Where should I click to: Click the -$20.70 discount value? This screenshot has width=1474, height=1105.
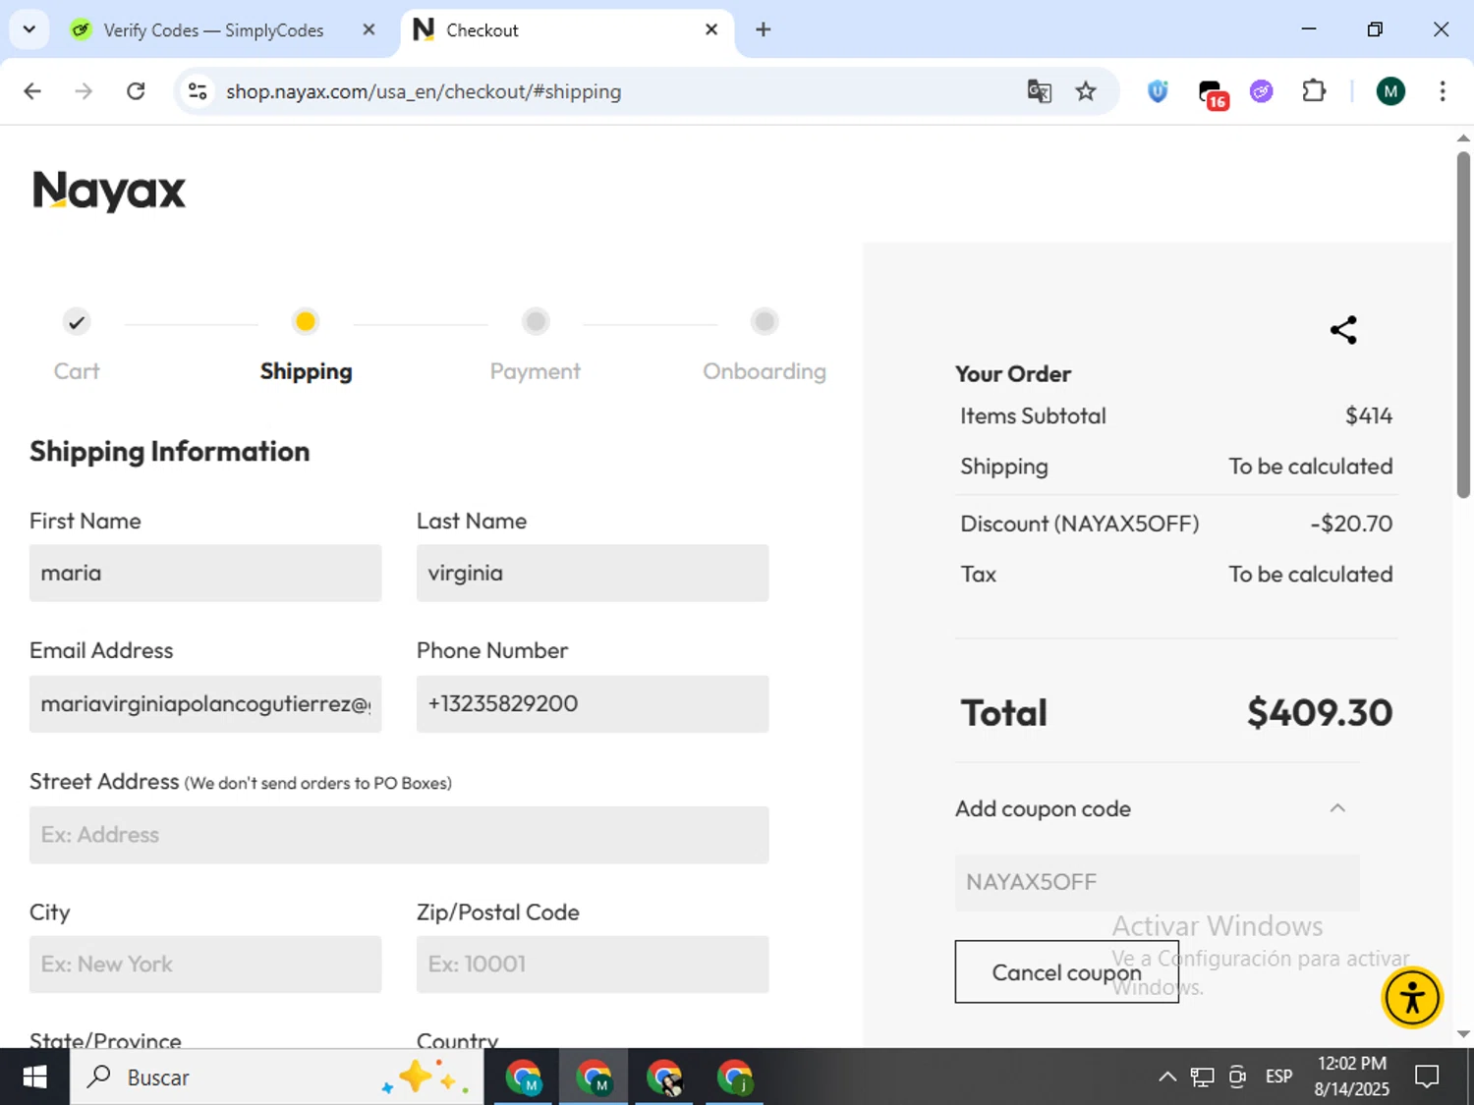click(x=1351, y=524)
